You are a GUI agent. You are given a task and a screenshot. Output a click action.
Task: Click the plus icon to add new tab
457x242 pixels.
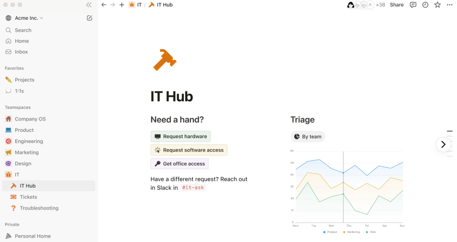(x=122, y=5)
